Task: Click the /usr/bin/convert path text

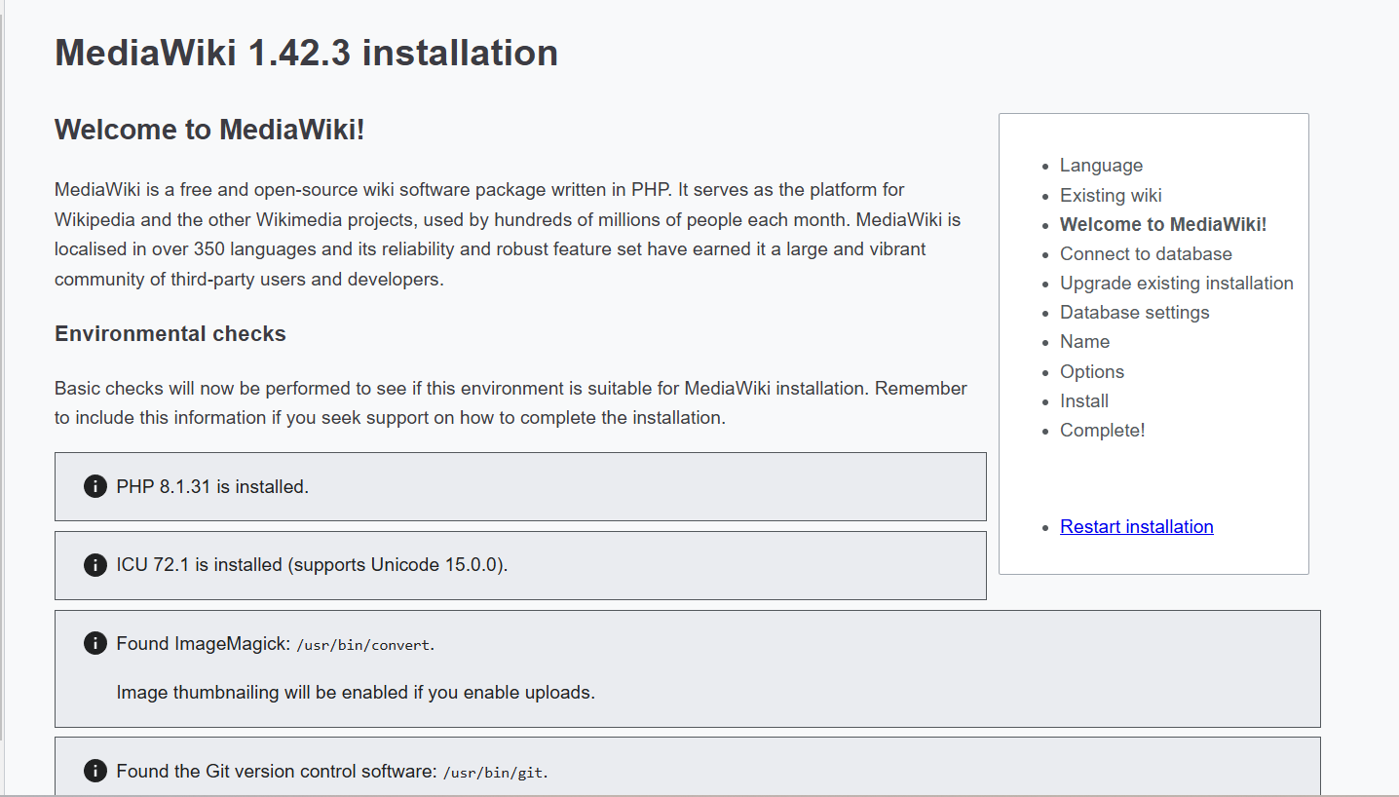Action: click(x=363, y=644)
